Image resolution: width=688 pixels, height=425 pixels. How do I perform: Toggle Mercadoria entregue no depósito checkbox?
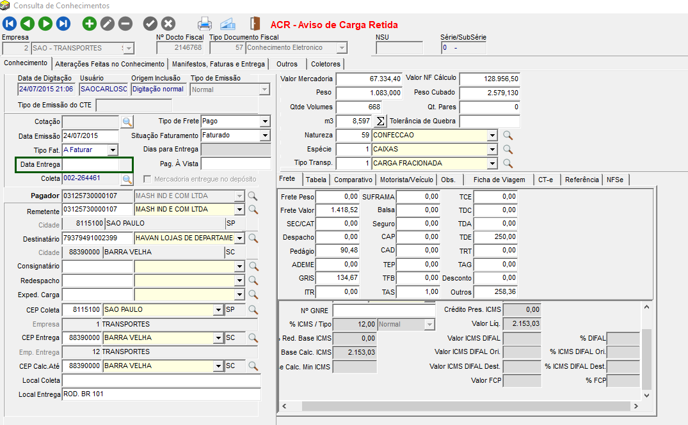point(148,180)
